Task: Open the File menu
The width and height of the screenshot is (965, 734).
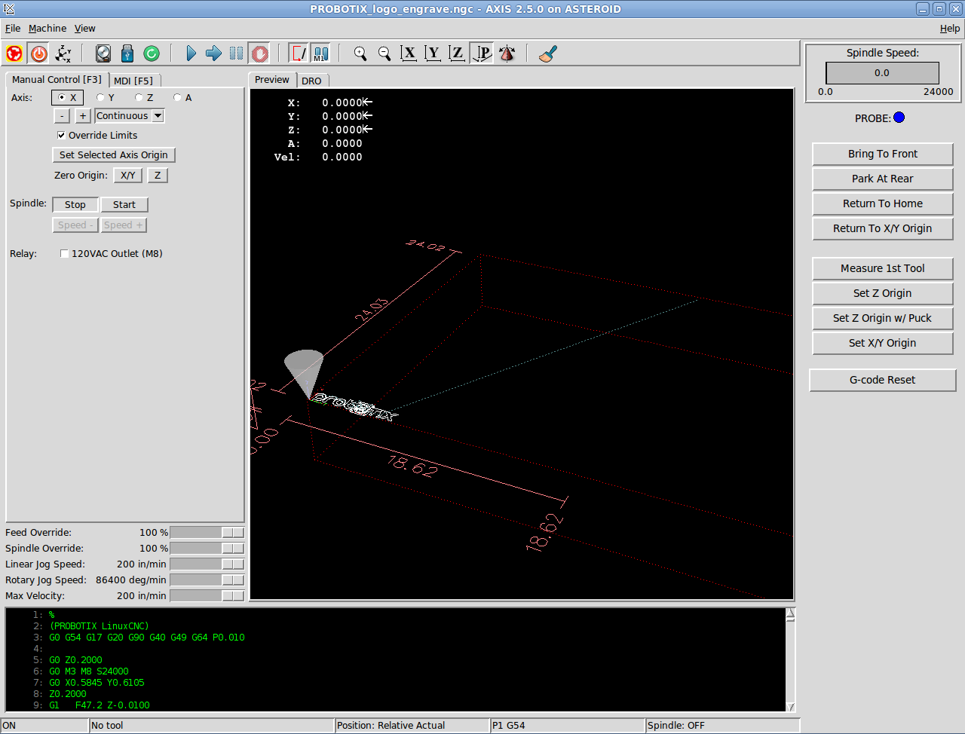Action: 13,29
